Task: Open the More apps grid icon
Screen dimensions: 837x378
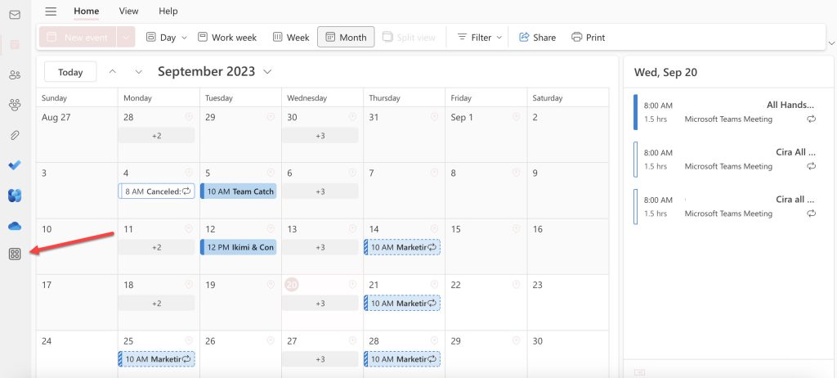Action: (x=15, y=254)
